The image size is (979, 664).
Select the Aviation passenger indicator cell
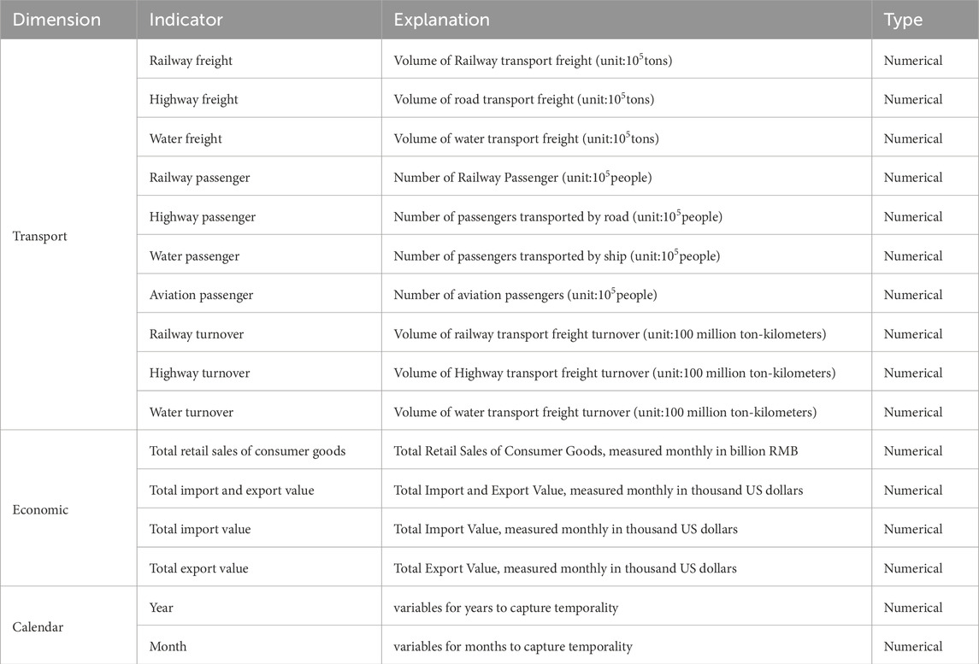click(201, 295)
